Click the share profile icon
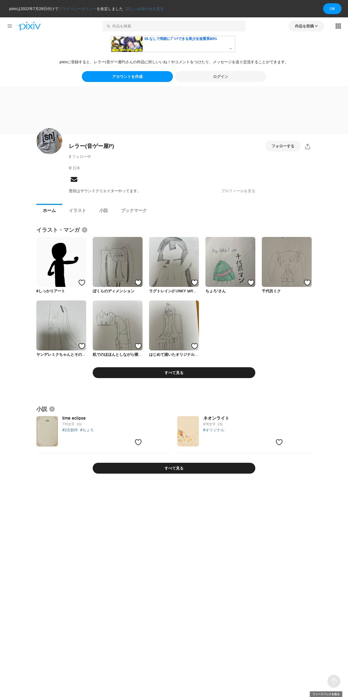 pyautogui.click(x=308, y=146)
